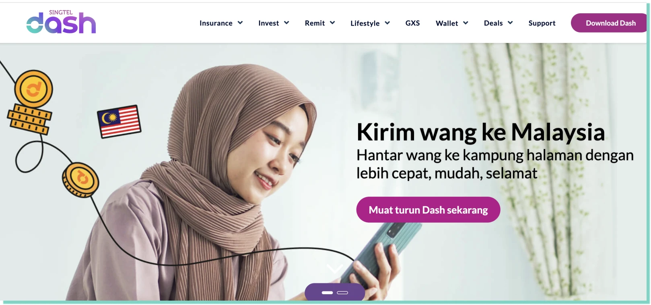Click the Kirim wang ke Malaysia heading
651x305 pixels.
(x=480, y=132)
